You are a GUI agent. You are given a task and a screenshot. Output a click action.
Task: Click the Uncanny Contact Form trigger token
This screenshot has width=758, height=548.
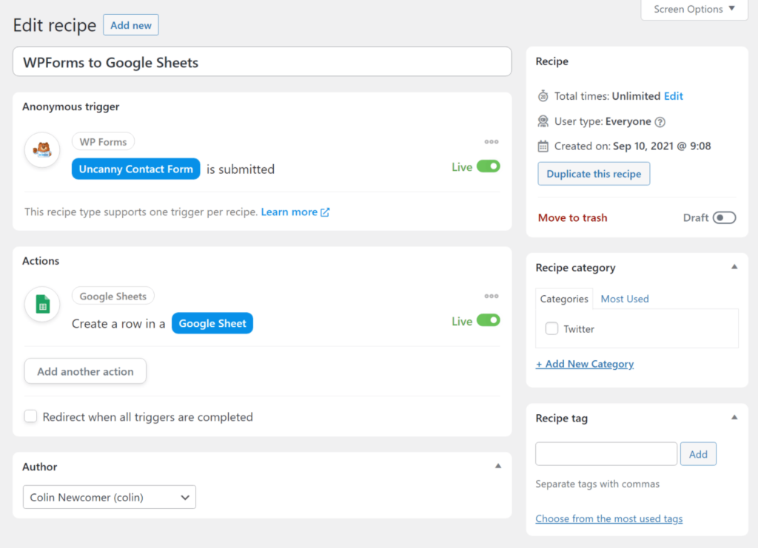tap(136, 169)
